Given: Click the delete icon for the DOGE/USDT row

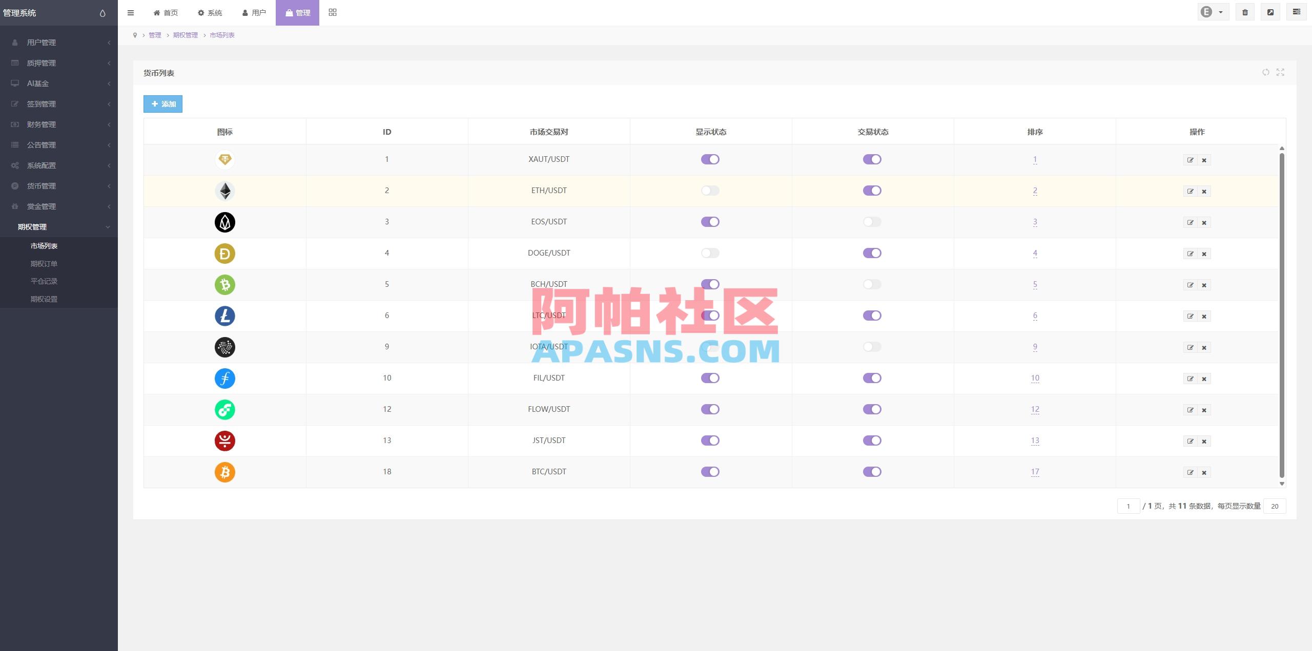Looking at the screenshot, I should 1204,254.
